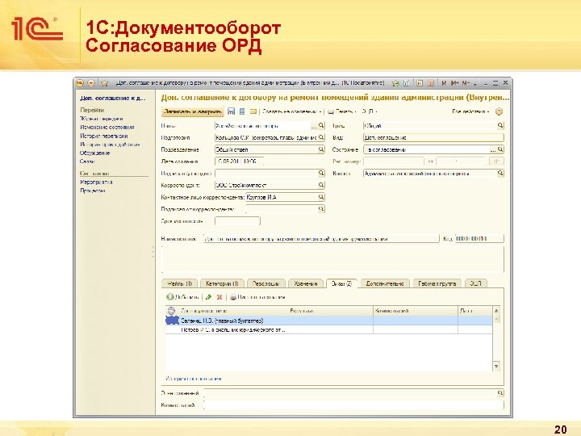Open Обсуждение in the sidebar
The image size is (581, 436).
(x=95, y=153)
